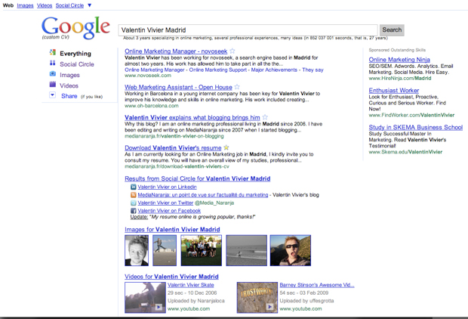Expand the Share dropdown in the sidebar

[53, 96]
